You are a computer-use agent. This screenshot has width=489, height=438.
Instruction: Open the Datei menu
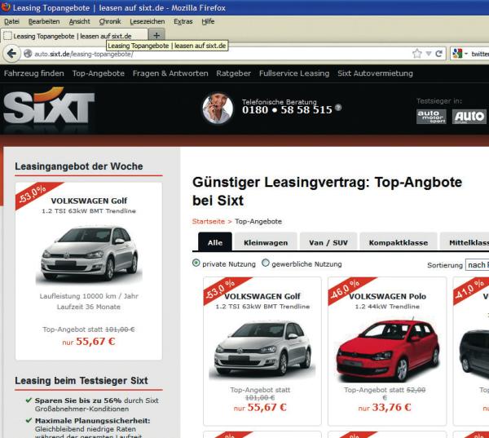click(x=12, y=21)
